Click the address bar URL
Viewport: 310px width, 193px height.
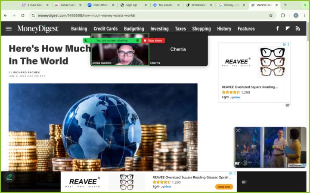pos(87,15)
